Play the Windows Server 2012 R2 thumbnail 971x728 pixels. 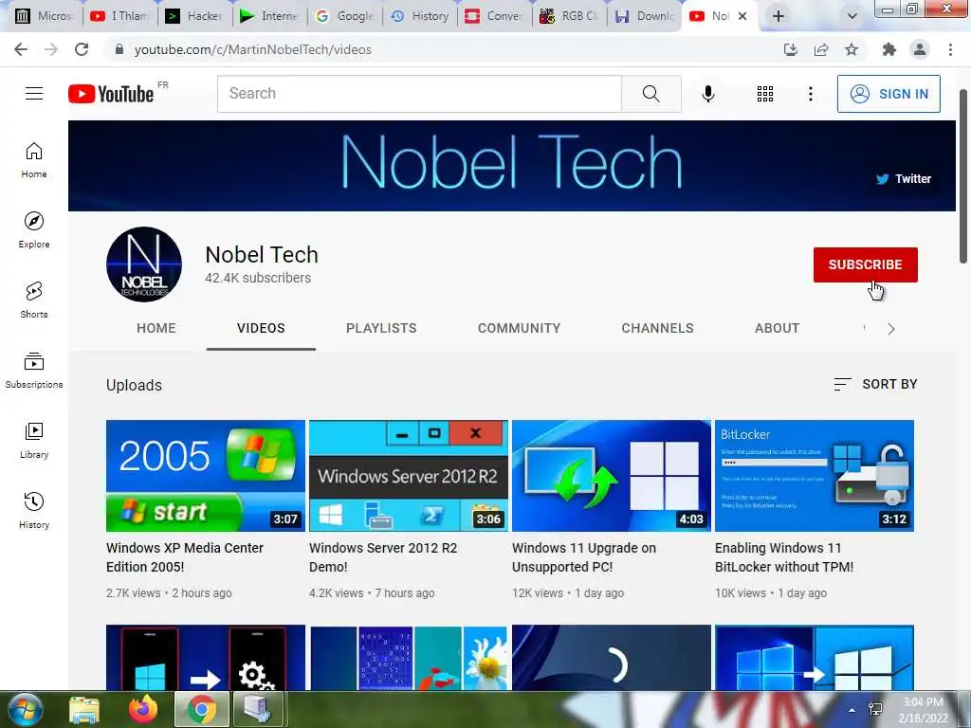click(409, 476)
